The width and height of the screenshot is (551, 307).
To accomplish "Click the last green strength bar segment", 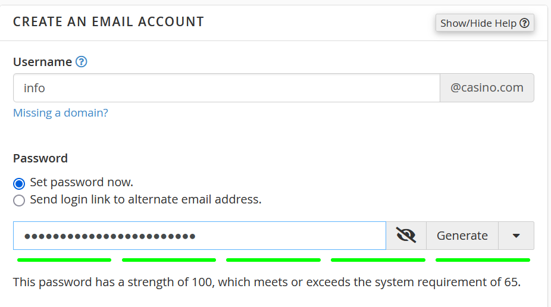I will coord(483,260).
